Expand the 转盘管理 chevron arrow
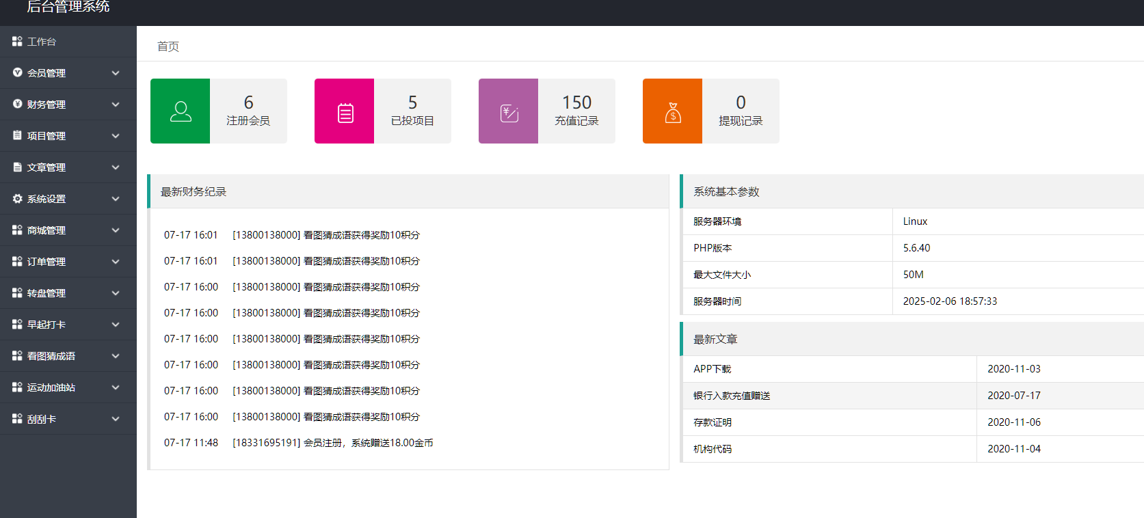The image size is (1144, 518). click(x=116, y=293)
